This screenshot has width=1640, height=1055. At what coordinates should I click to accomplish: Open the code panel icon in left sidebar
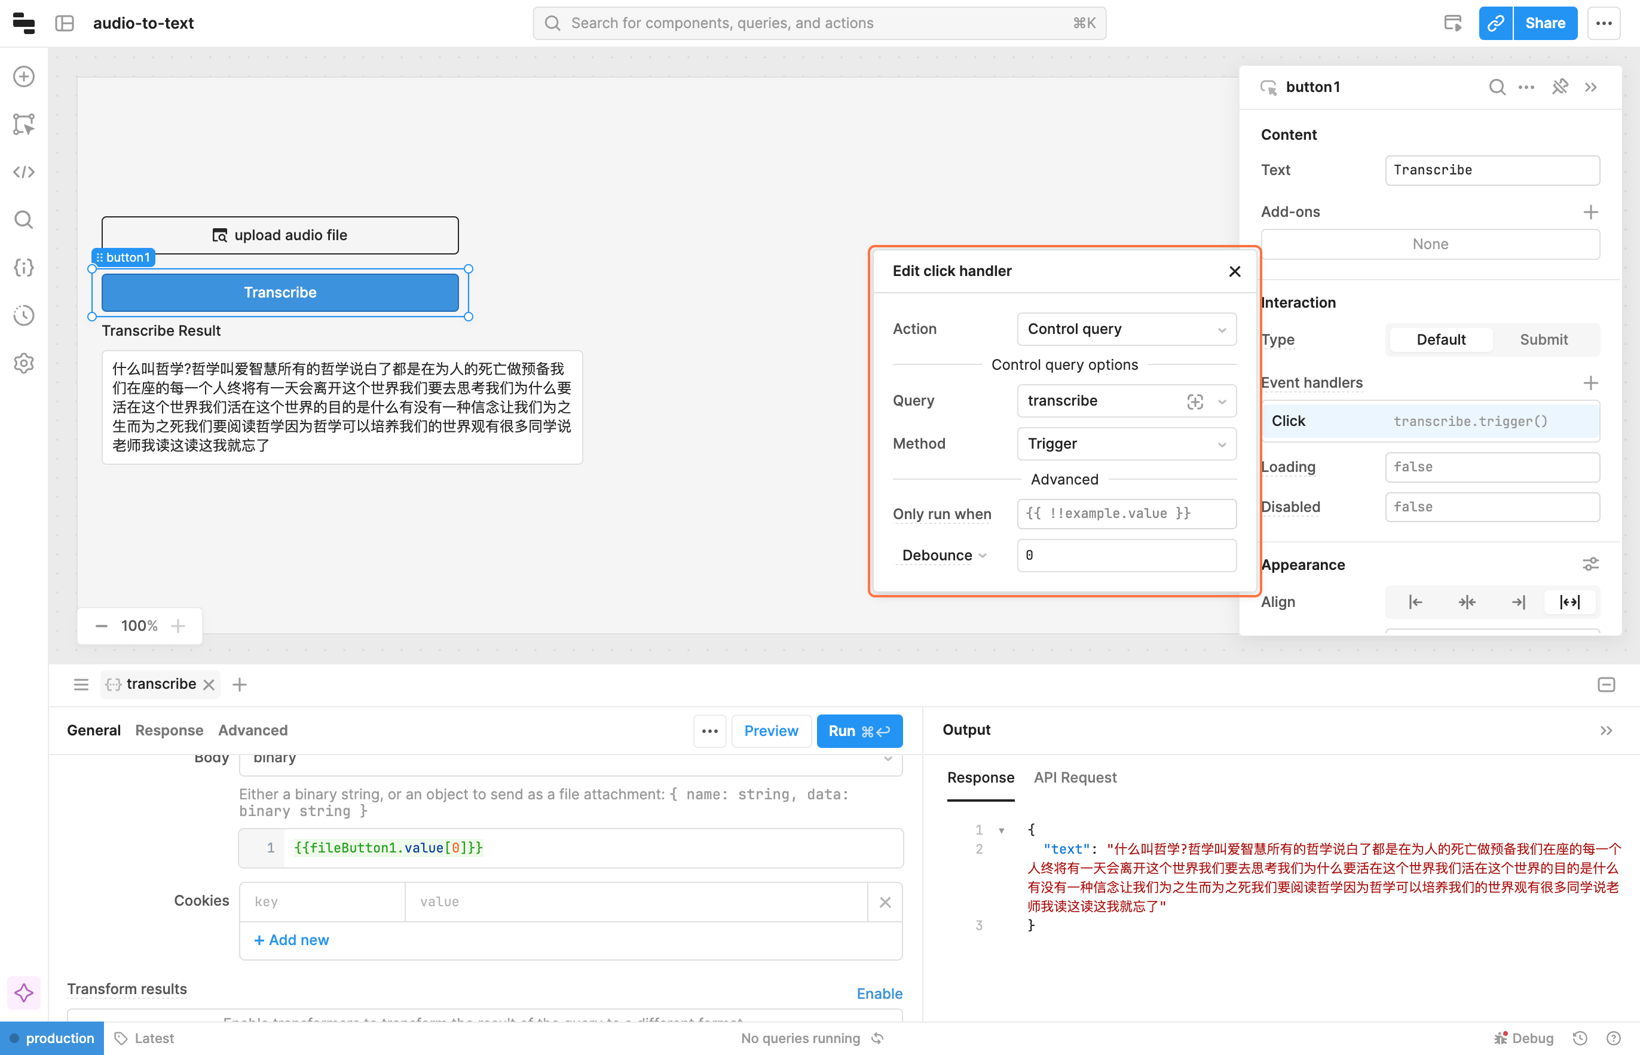click(x=24, y=172)
